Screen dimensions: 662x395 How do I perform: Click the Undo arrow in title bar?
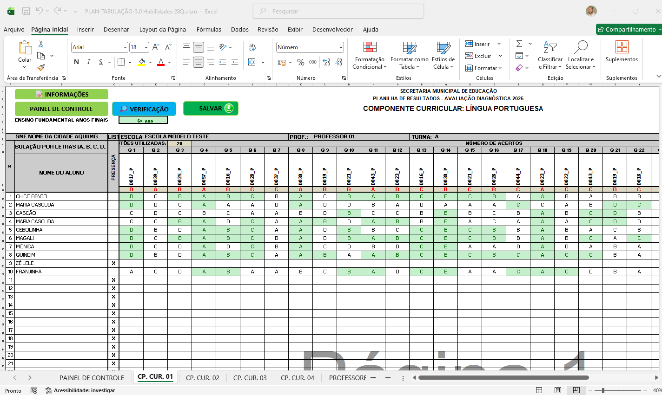(x=40, y=11)
